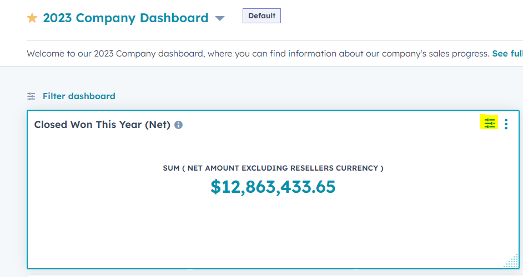Click the words 'sales progress' in the description
Viewport: 523px width, 277px height.
460,54
